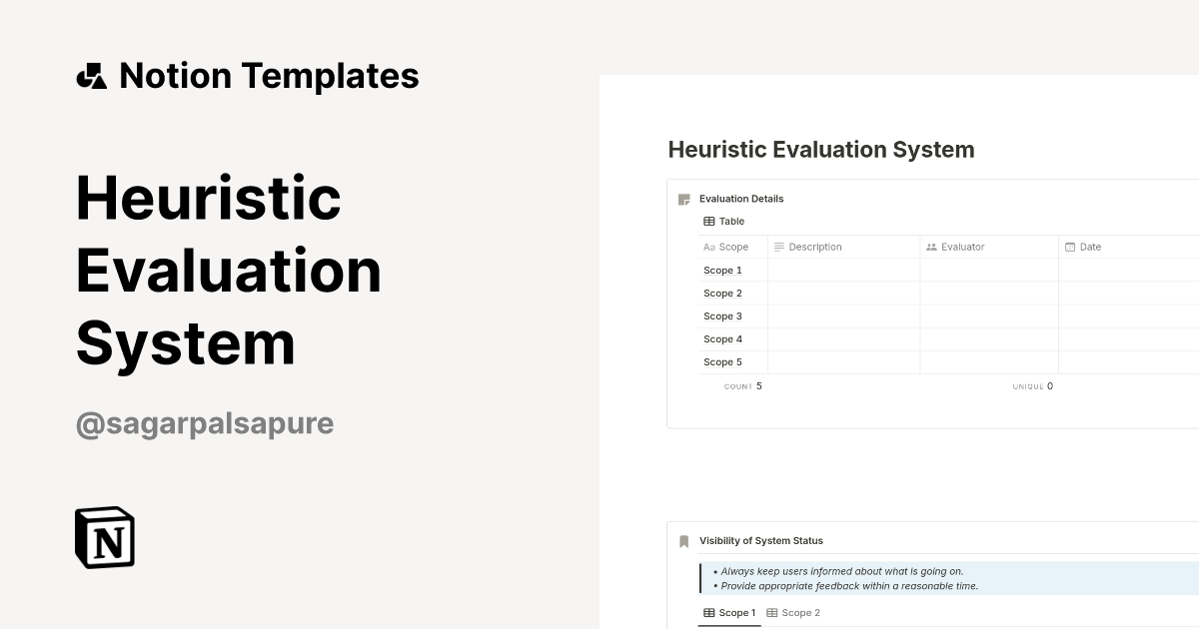The width and height of the screenshot is (1199, 629).
Task: Open the COUNT 5 calculation dropdown
Action: [x=743, y=386]
